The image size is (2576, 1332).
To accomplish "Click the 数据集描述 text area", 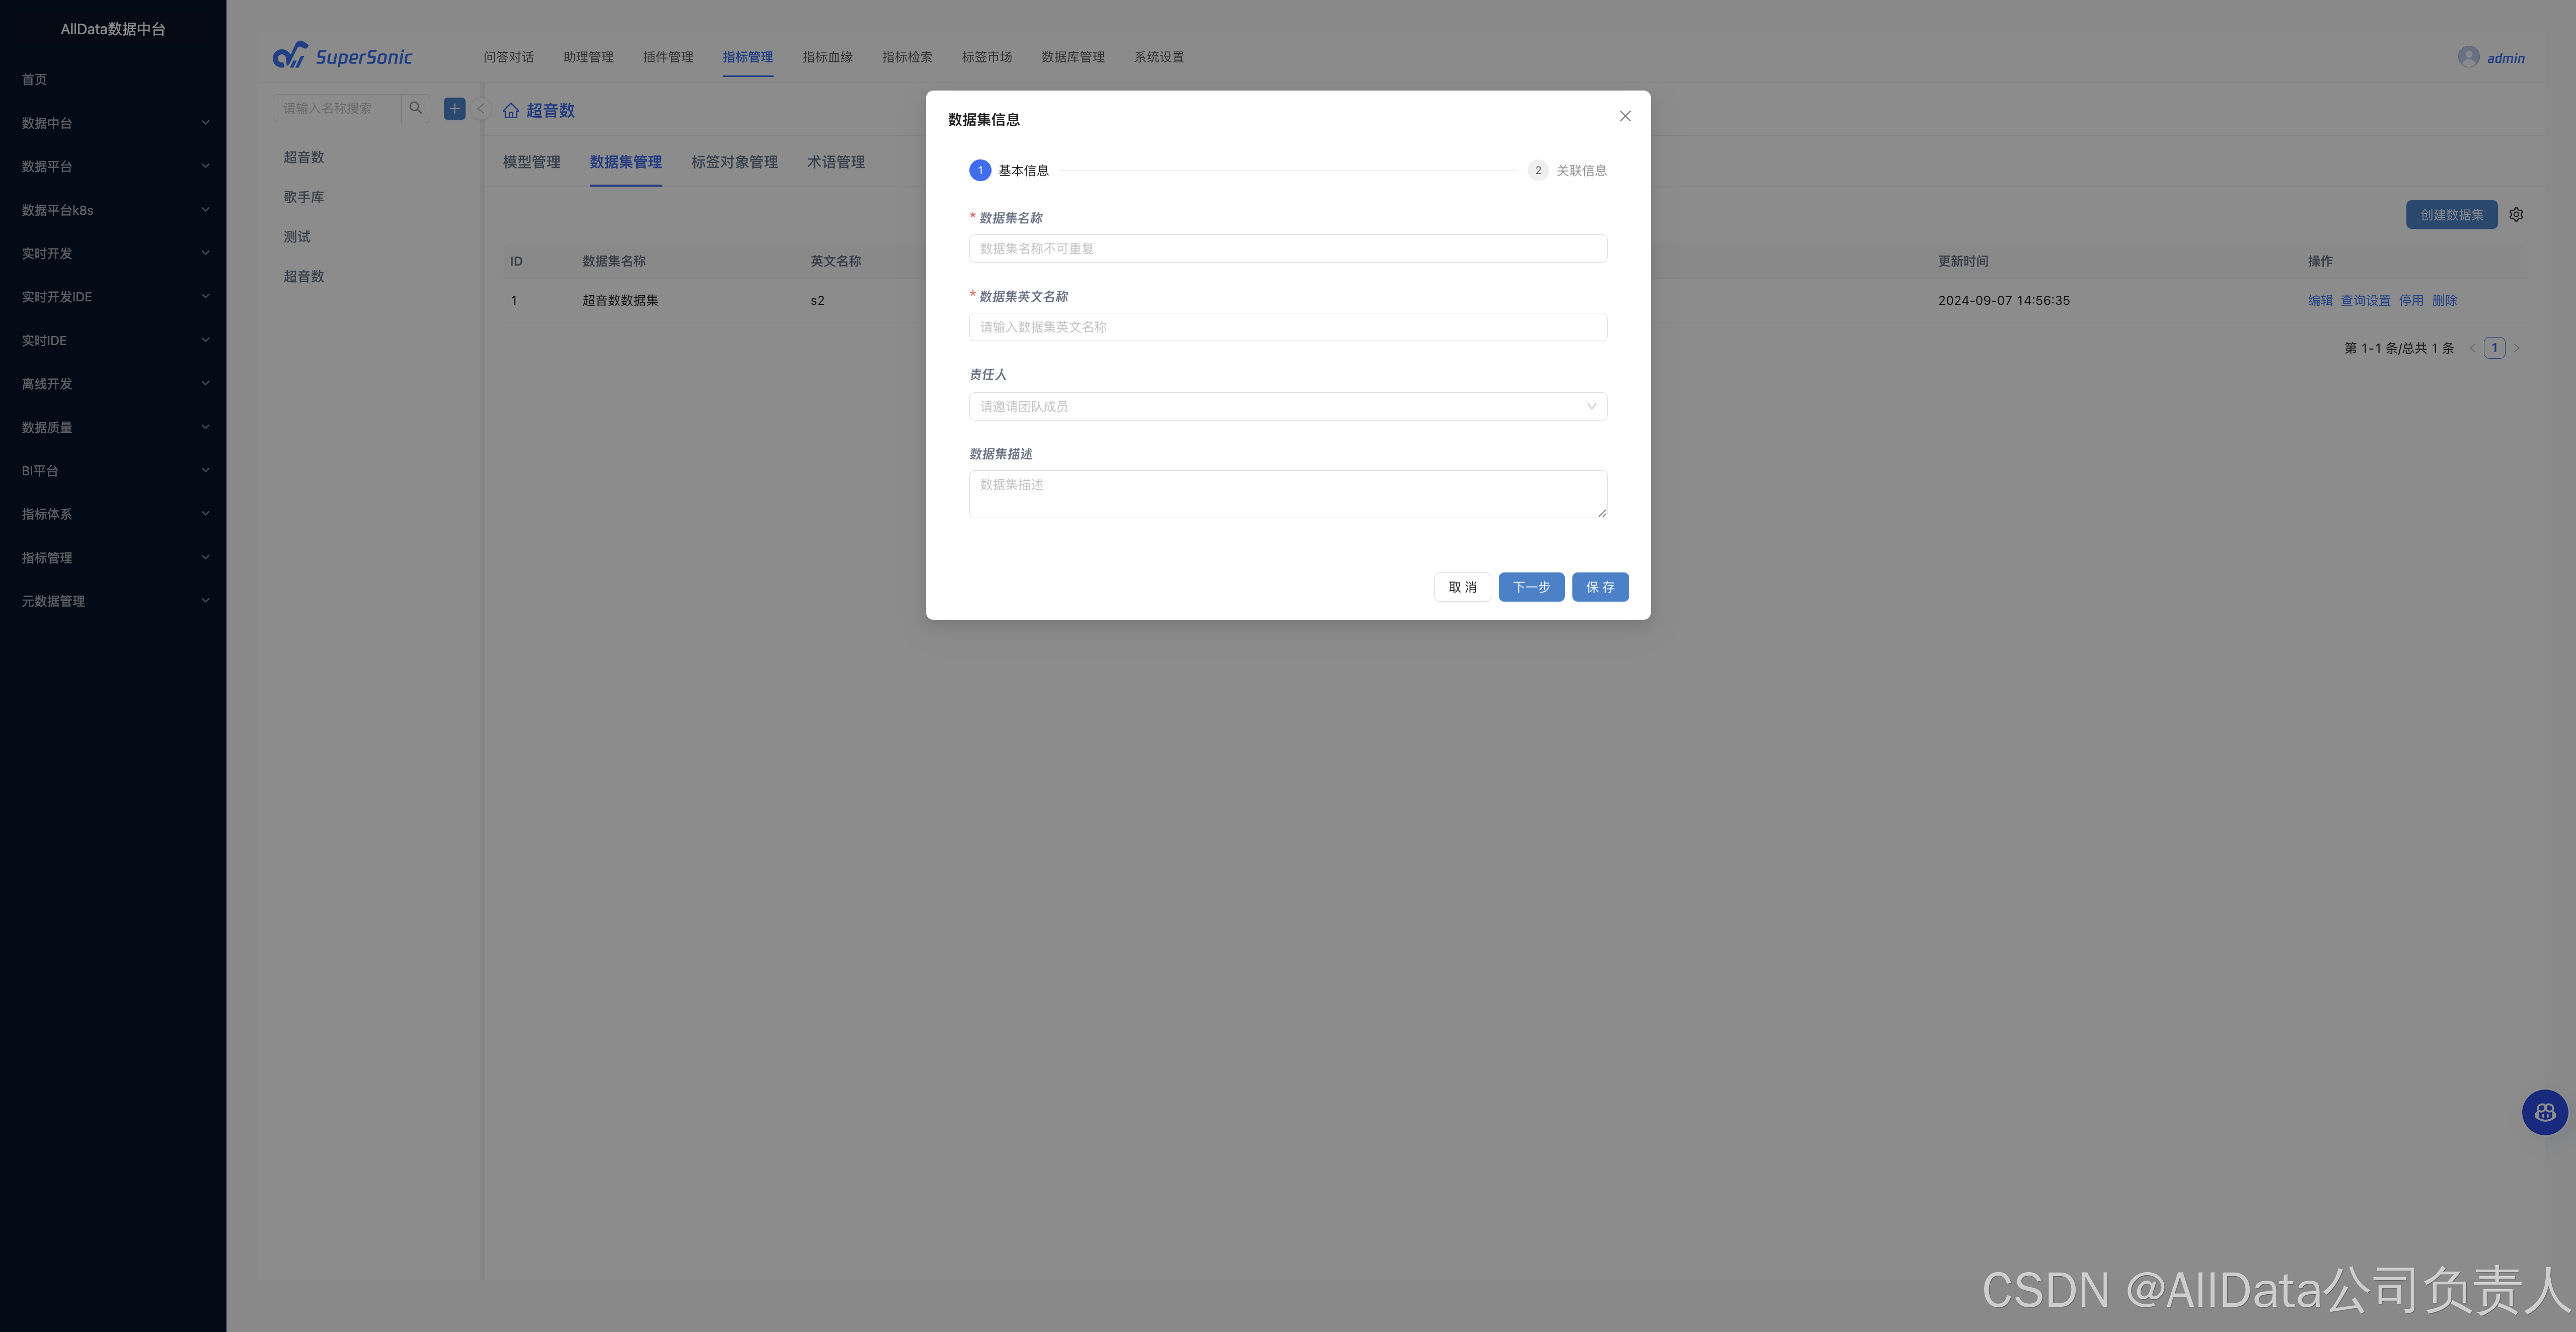I will click(x=1287, y=493).
